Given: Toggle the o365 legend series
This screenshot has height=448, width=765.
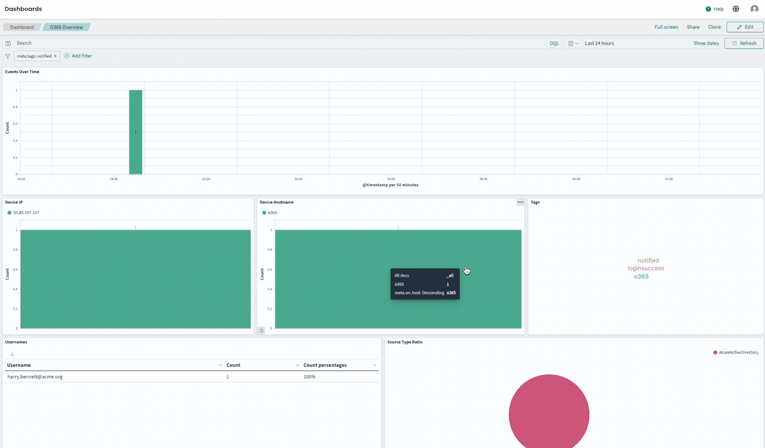Looking at the screenshot, I should [x=270, y=213].
